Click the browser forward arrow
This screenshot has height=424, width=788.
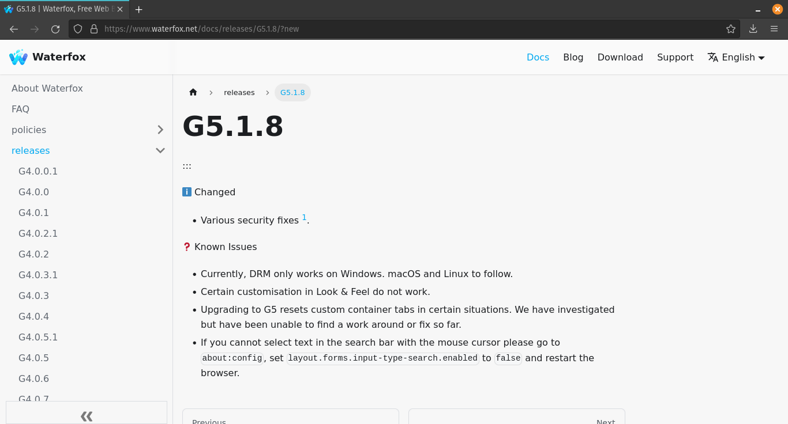tap(35, 29)
